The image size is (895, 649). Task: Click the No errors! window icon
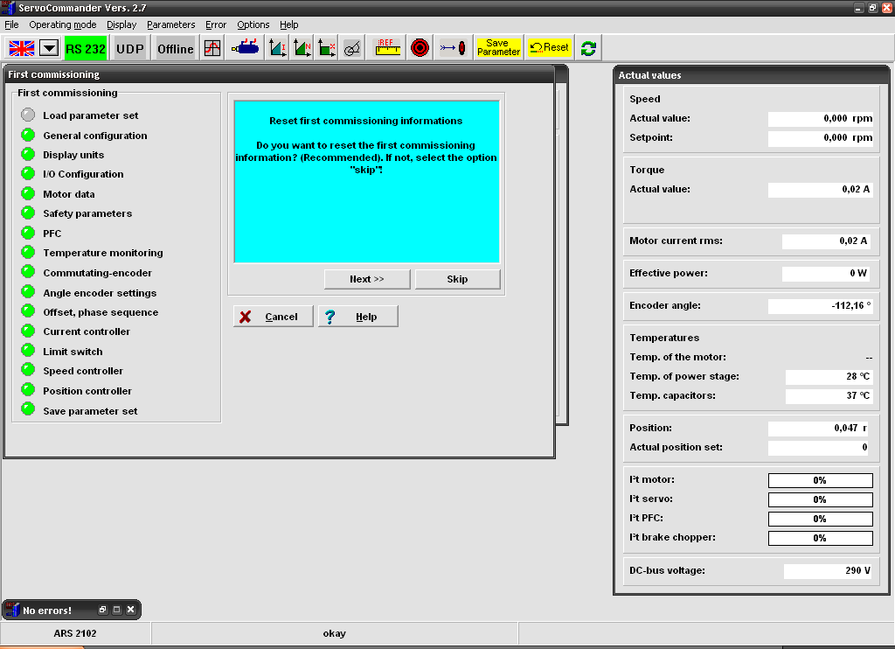(12, 610)
